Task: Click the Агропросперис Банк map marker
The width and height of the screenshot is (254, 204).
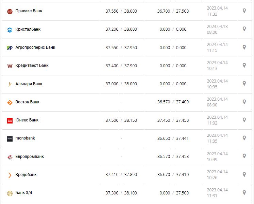Action: [244, 47]
